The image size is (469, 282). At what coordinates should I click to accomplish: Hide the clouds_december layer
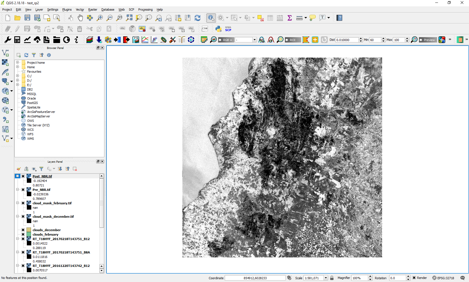[x=23, y=230]
